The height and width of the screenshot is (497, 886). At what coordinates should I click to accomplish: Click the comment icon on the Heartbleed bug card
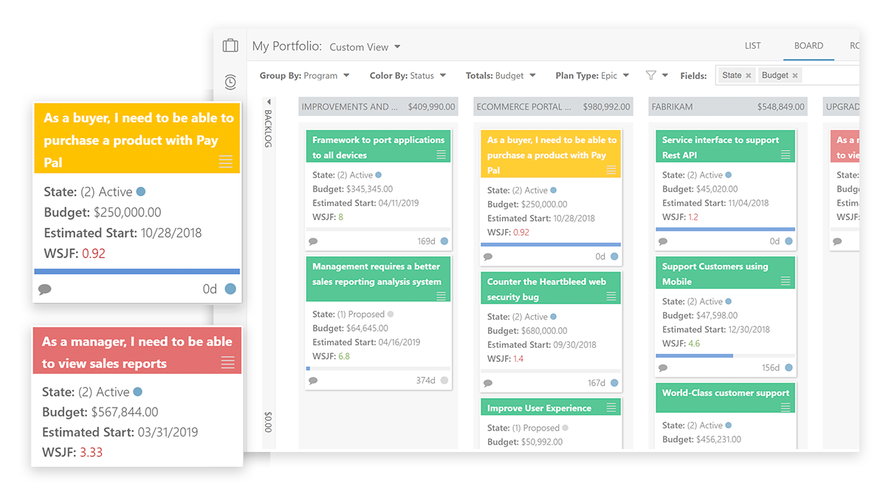point(488,383)
